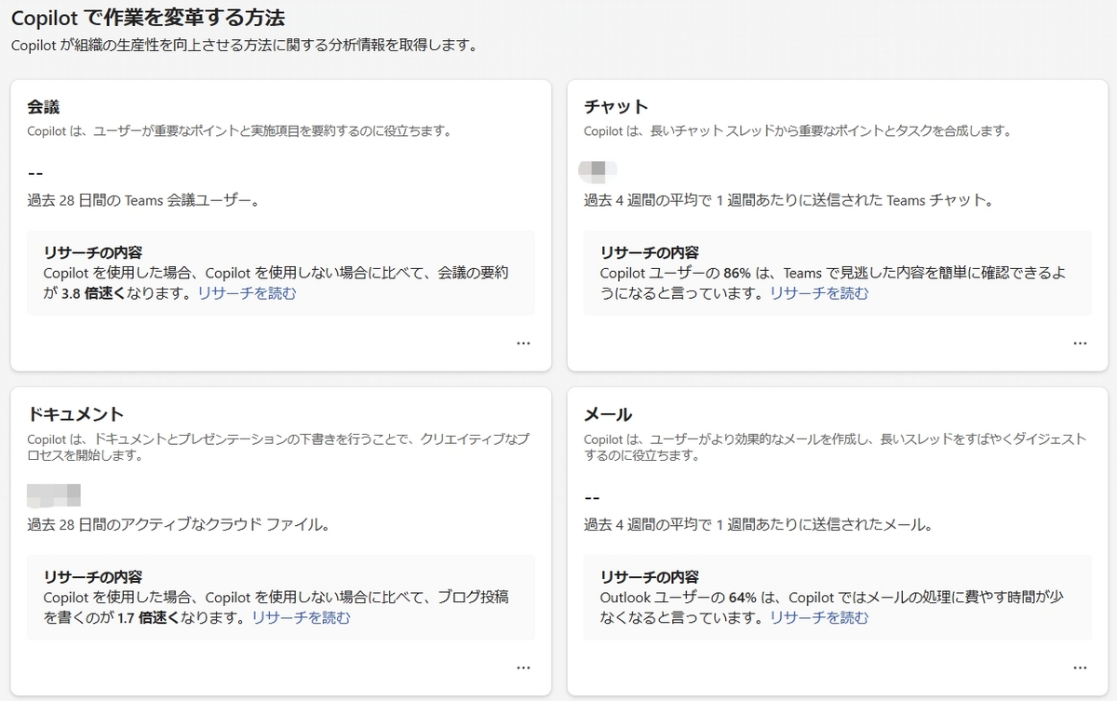The image size is (1117, 701).
Task: Click リサーチの内容 heading in 会議 card
Action: tap(93, 252)
